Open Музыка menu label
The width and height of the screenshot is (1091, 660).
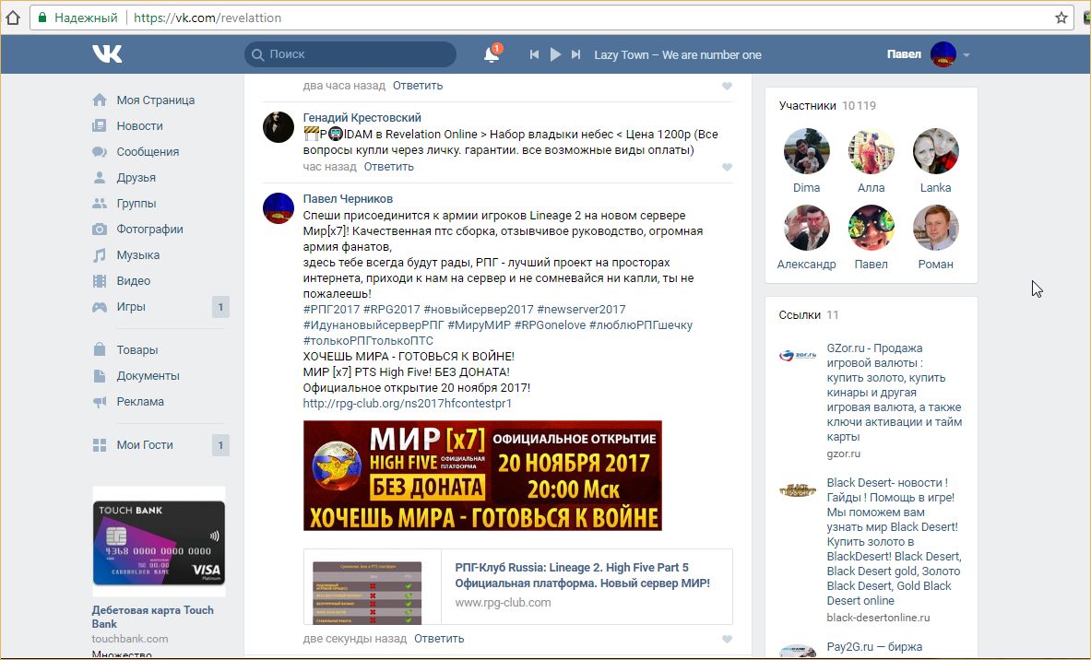(137, 255)
